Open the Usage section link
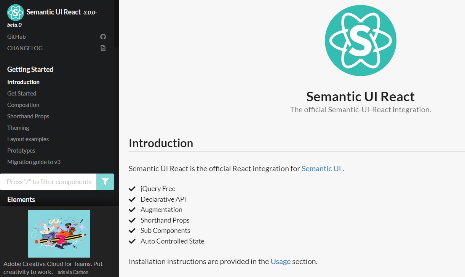 click(280, 261)
